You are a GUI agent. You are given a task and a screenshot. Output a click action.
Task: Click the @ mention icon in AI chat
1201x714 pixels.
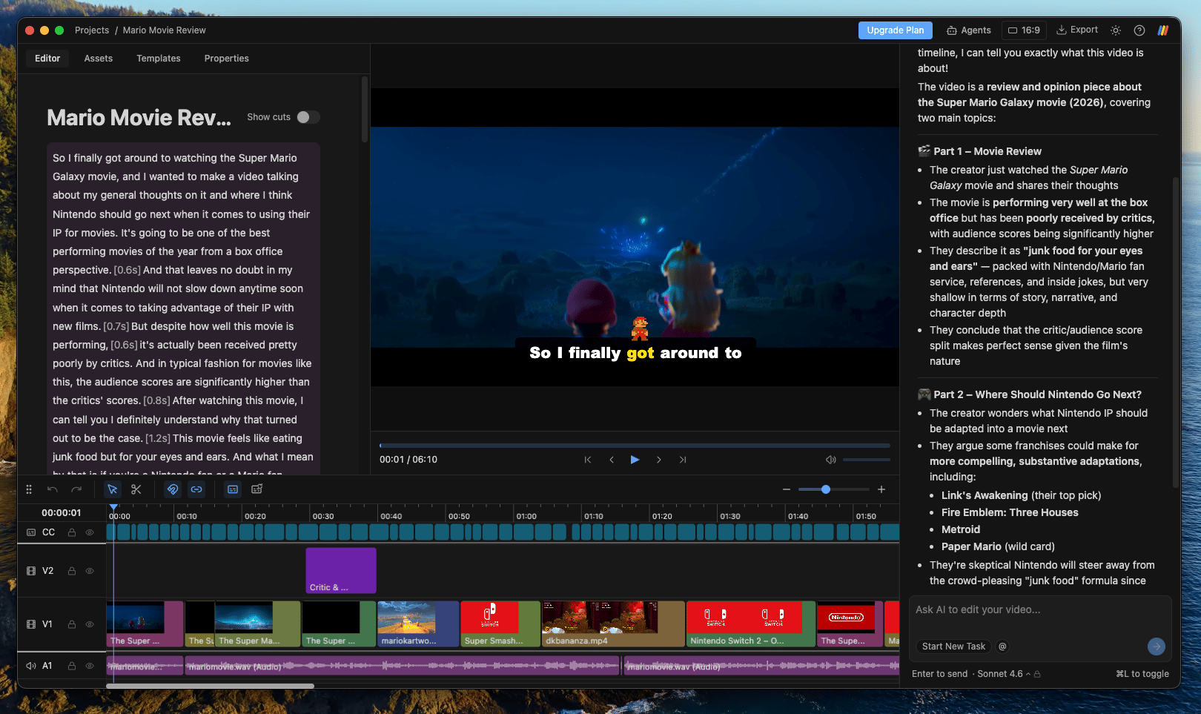click(1002, 647)
